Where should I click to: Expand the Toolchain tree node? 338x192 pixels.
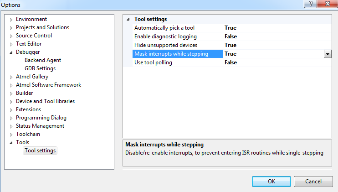pyautogui.click(x=11, y=135)
